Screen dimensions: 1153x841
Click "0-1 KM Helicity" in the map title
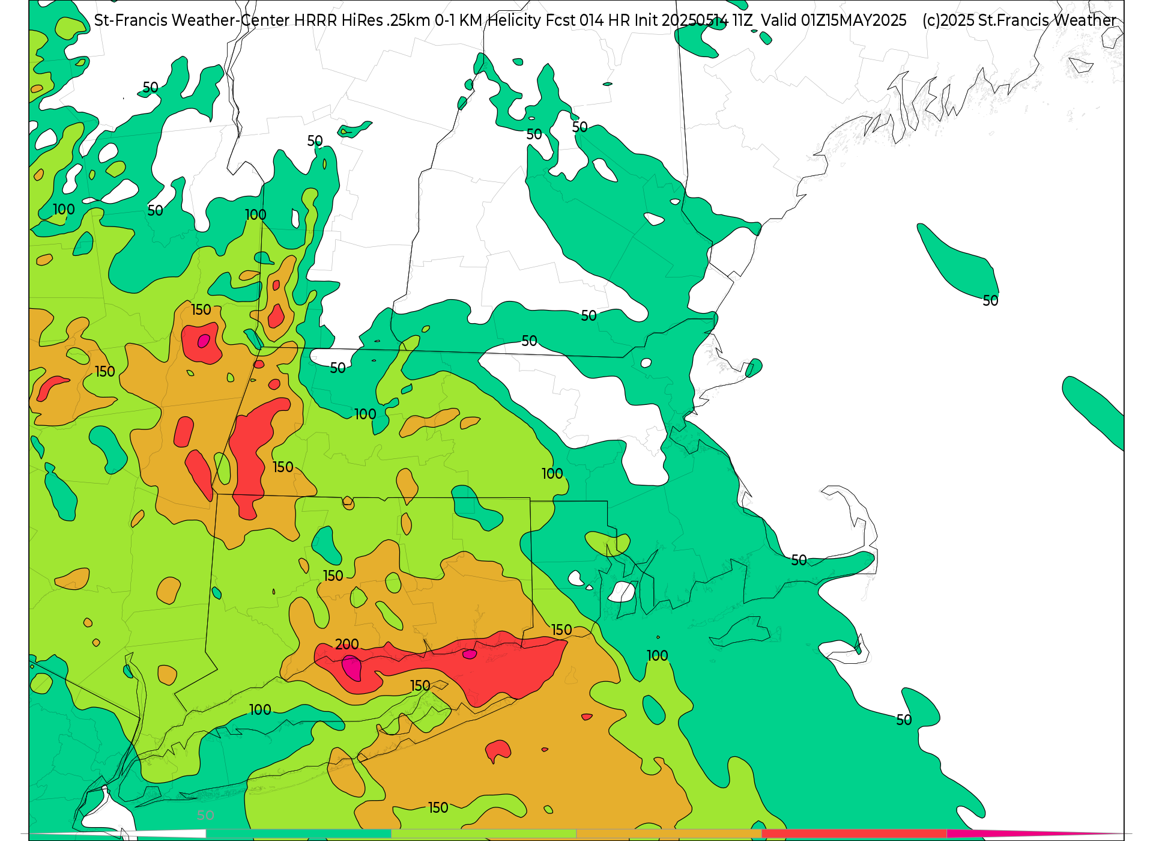488,20
